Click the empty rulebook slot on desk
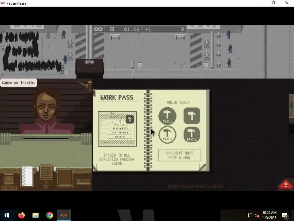Viewport: 294px width, 221px height. point(65,178)
